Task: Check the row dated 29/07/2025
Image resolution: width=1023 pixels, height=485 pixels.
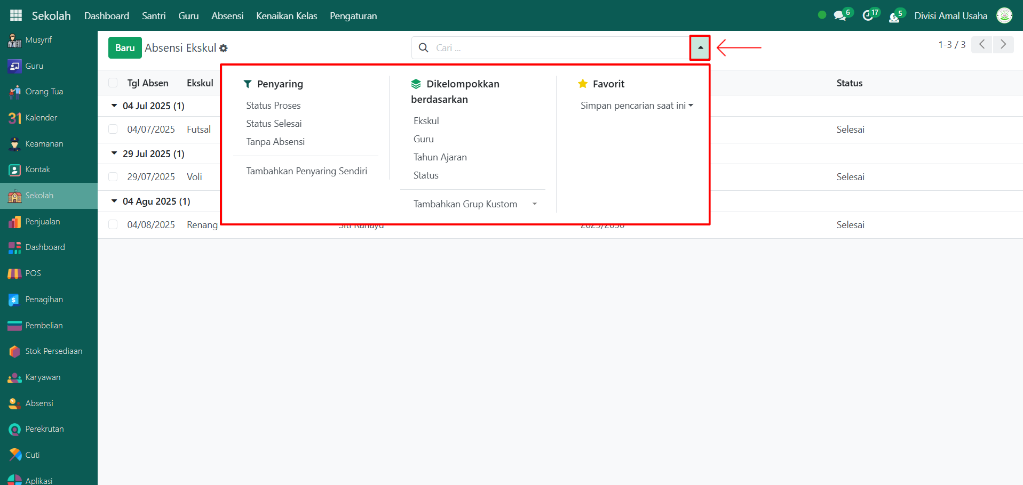Action: (x=113, y=177)
